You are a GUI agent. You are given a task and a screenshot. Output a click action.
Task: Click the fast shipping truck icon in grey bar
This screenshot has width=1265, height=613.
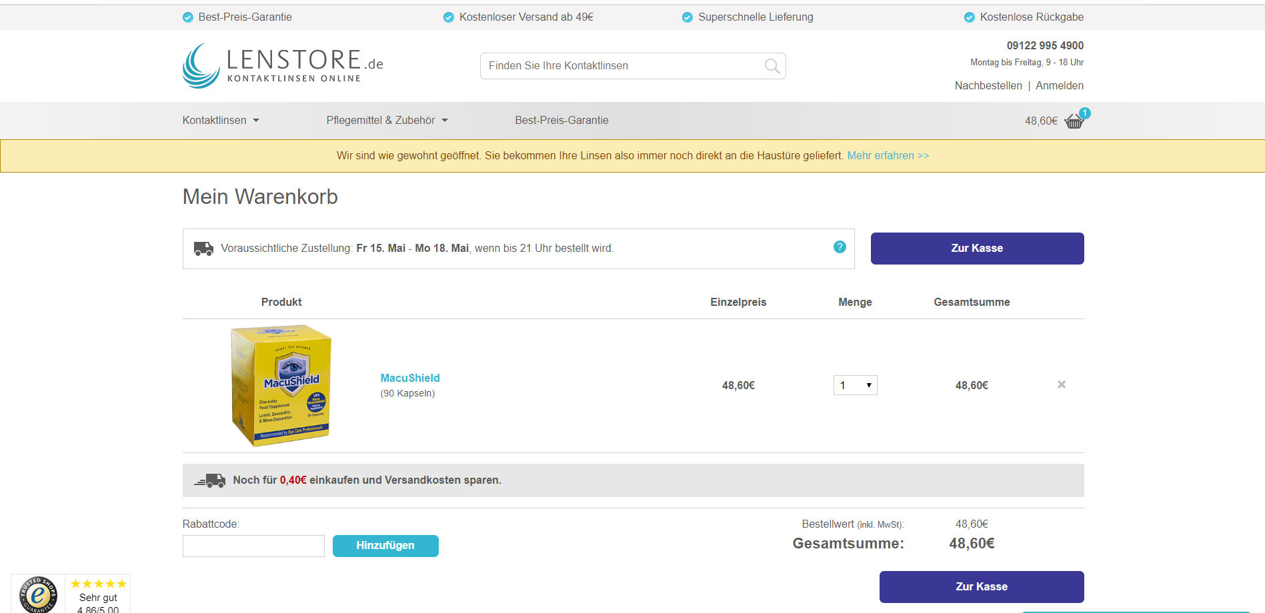(209, 480)
